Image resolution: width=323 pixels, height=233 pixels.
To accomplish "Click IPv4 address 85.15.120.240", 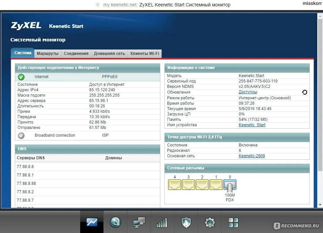I will click(x=102, y=90).
